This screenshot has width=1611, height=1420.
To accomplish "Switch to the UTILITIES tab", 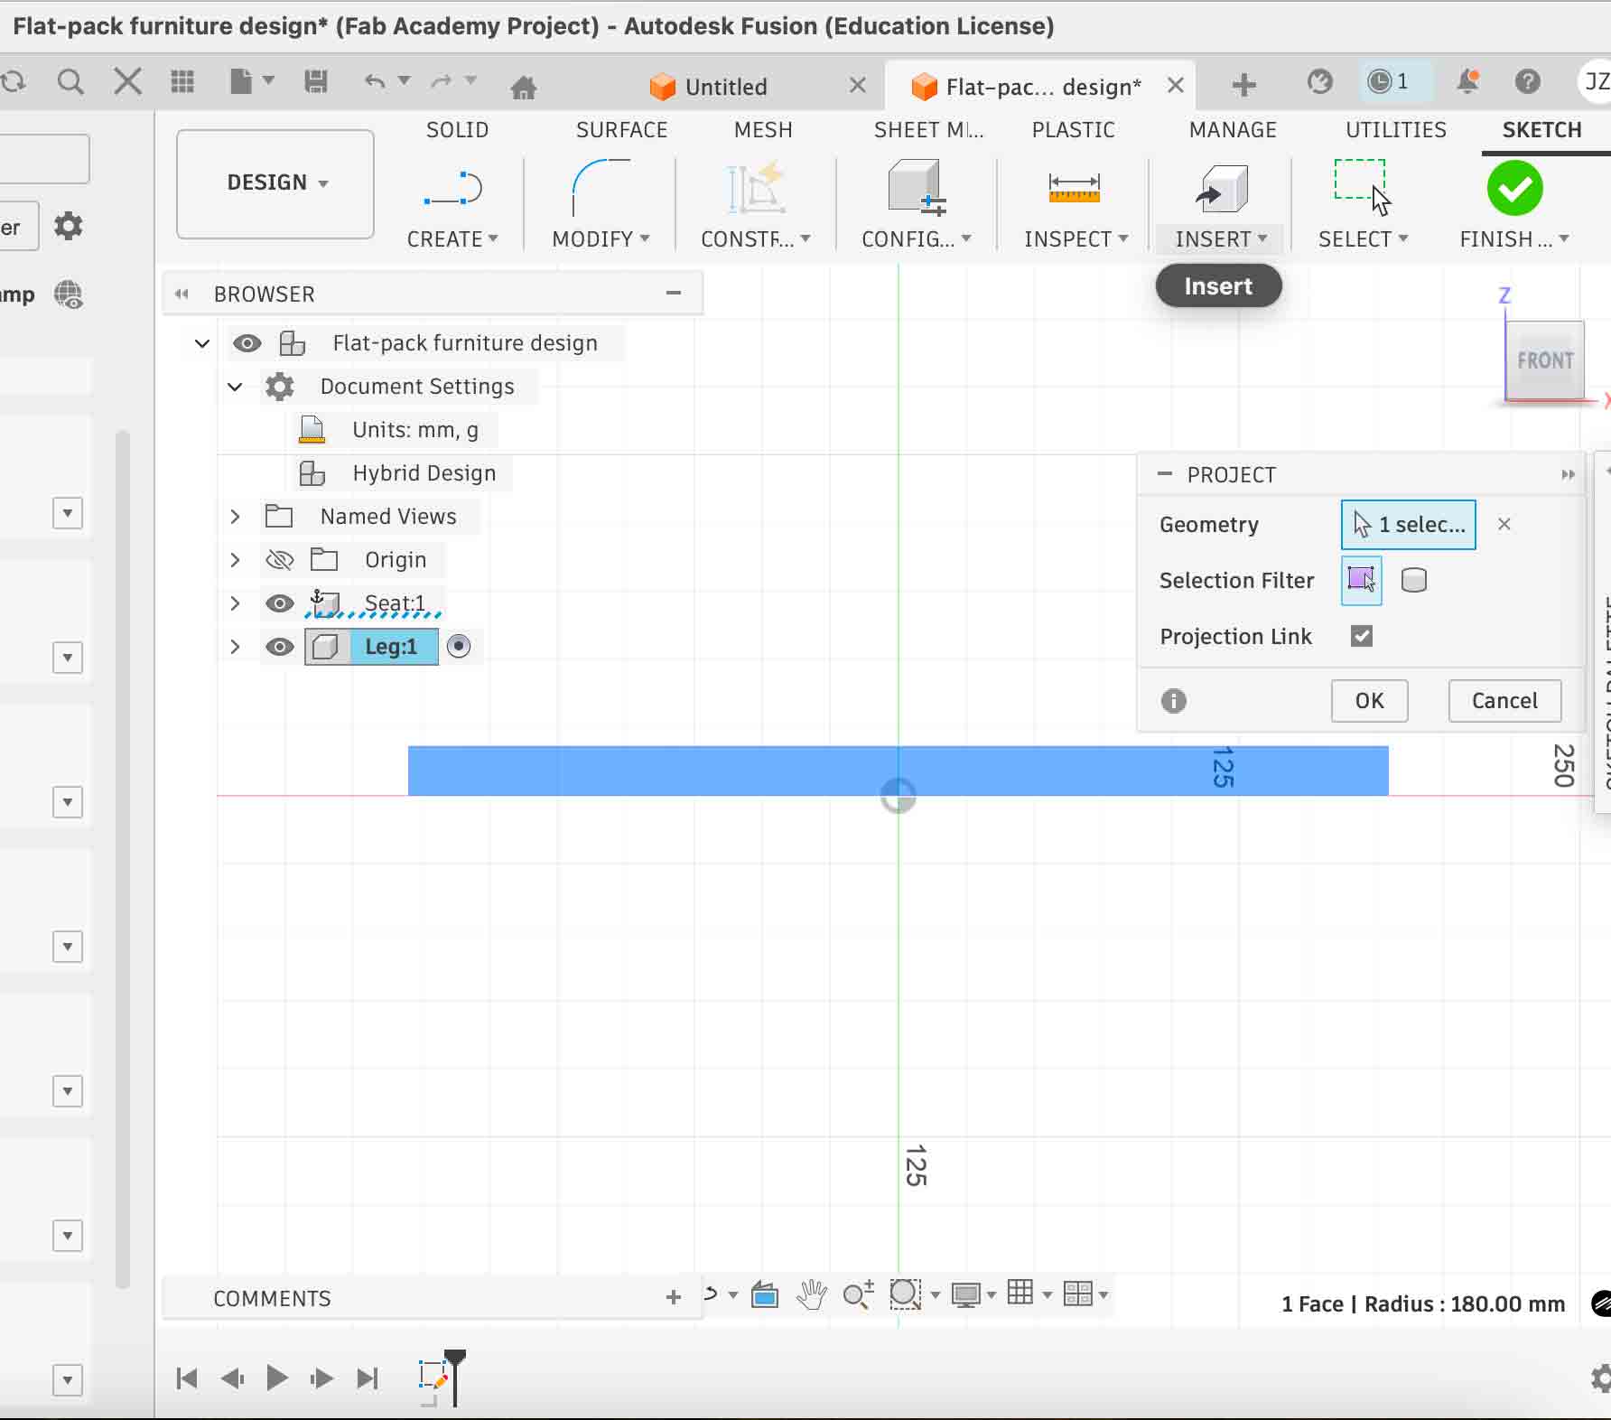I will [x=1396, y=130].
